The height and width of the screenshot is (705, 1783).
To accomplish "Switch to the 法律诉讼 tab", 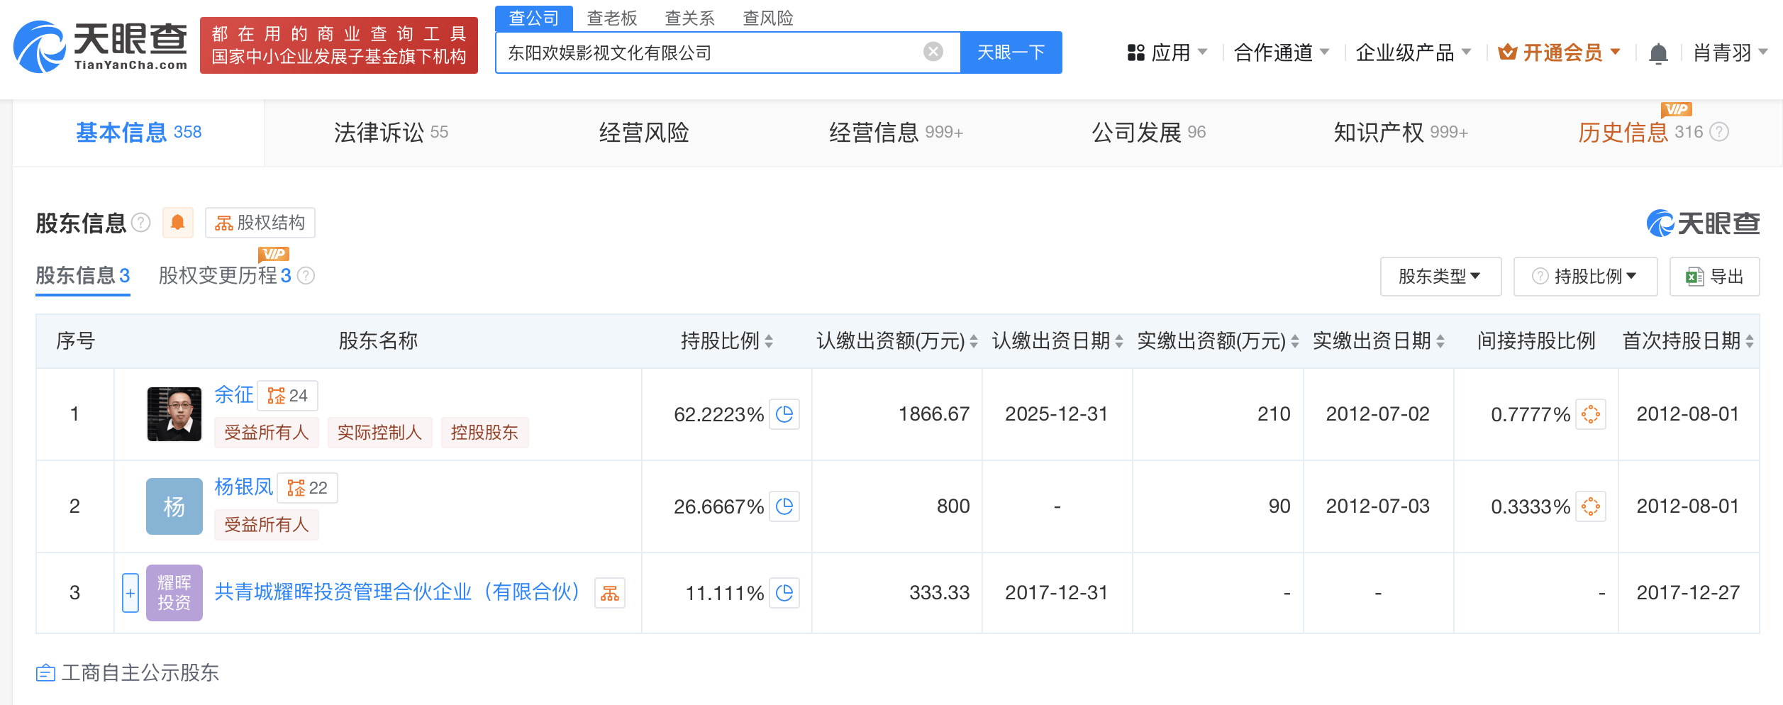I will pos(391,133).
